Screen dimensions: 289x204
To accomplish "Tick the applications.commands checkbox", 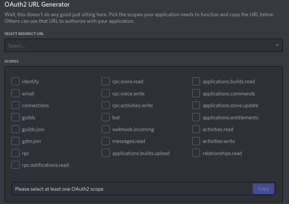I will [x=196, y=93].
